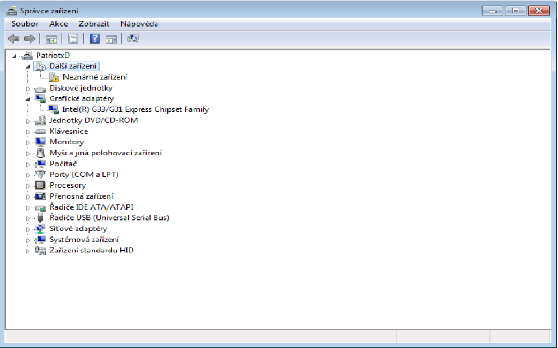The width and height of the screenshot is (558, 348).
Task: Click Scan for hardware changes icon
Action: [x=133, y=38]
